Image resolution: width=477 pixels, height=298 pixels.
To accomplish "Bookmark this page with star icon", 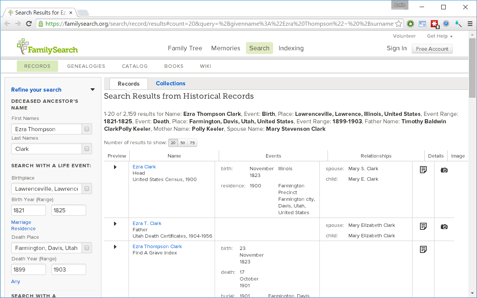I will tap(398, 24).
